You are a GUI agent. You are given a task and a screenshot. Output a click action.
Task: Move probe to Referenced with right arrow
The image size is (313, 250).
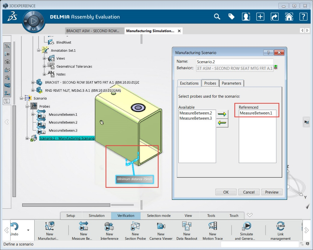[222, 114]
